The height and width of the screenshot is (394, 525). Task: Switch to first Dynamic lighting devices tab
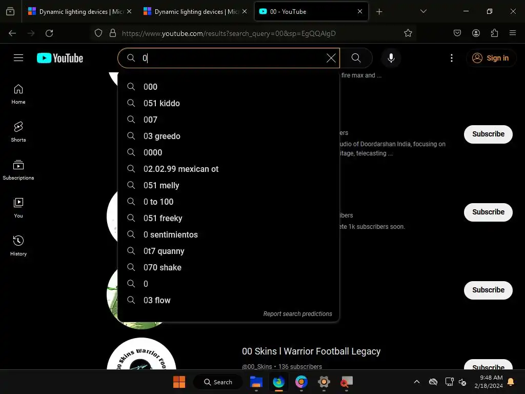point(80,12)
